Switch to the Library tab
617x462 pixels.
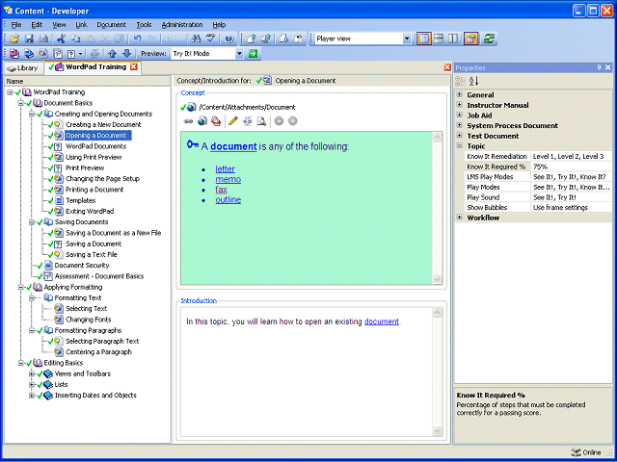click(23, 68)
